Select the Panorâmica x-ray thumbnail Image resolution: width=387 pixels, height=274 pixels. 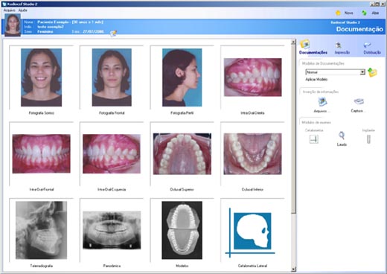coord(112,230)
